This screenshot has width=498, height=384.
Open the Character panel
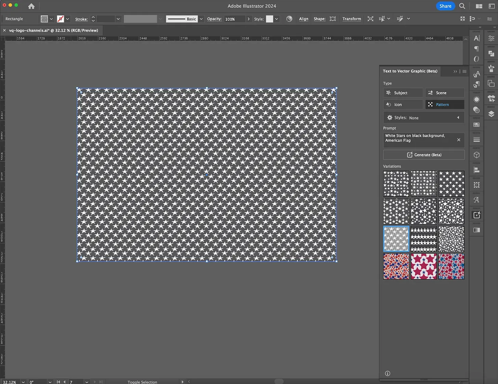click(476, 38)
